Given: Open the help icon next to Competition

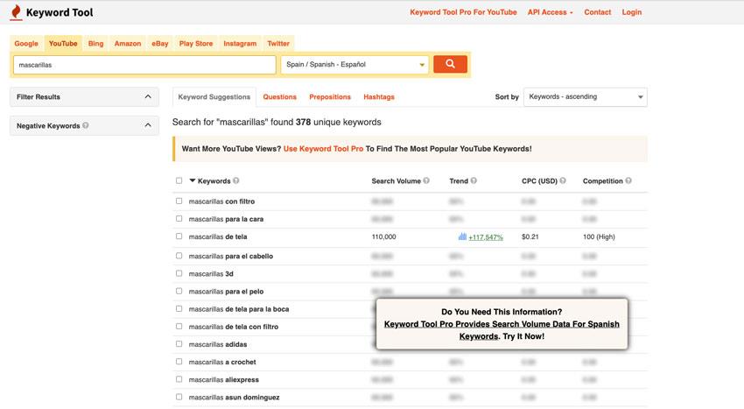Looking at the screenshot, I should click(628, 180).
